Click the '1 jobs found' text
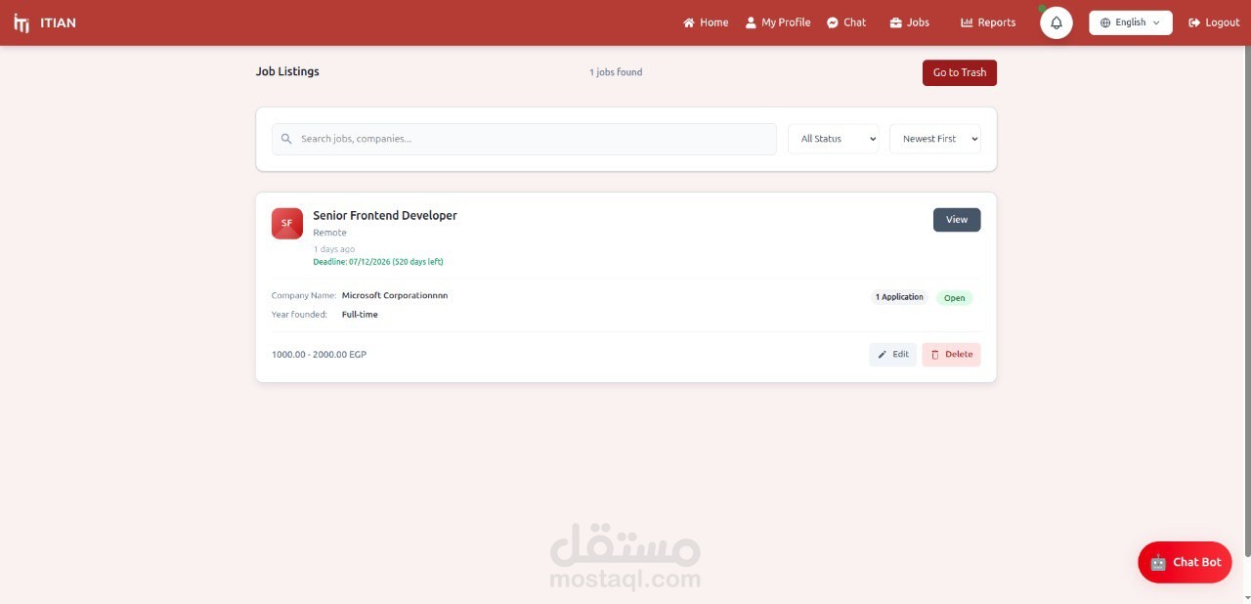Image resolution: width=1251 pixels, height=604 pixels. pyautogui.click(x=616, y=72)
